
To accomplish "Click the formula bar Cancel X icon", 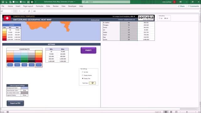I will [19, 11].
